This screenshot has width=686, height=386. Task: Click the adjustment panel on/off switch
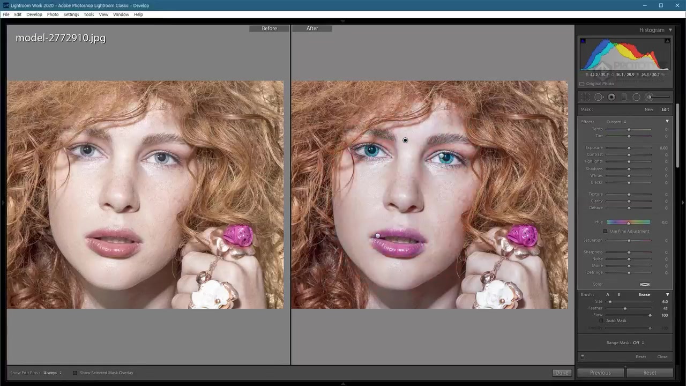[x=583, y=357]
